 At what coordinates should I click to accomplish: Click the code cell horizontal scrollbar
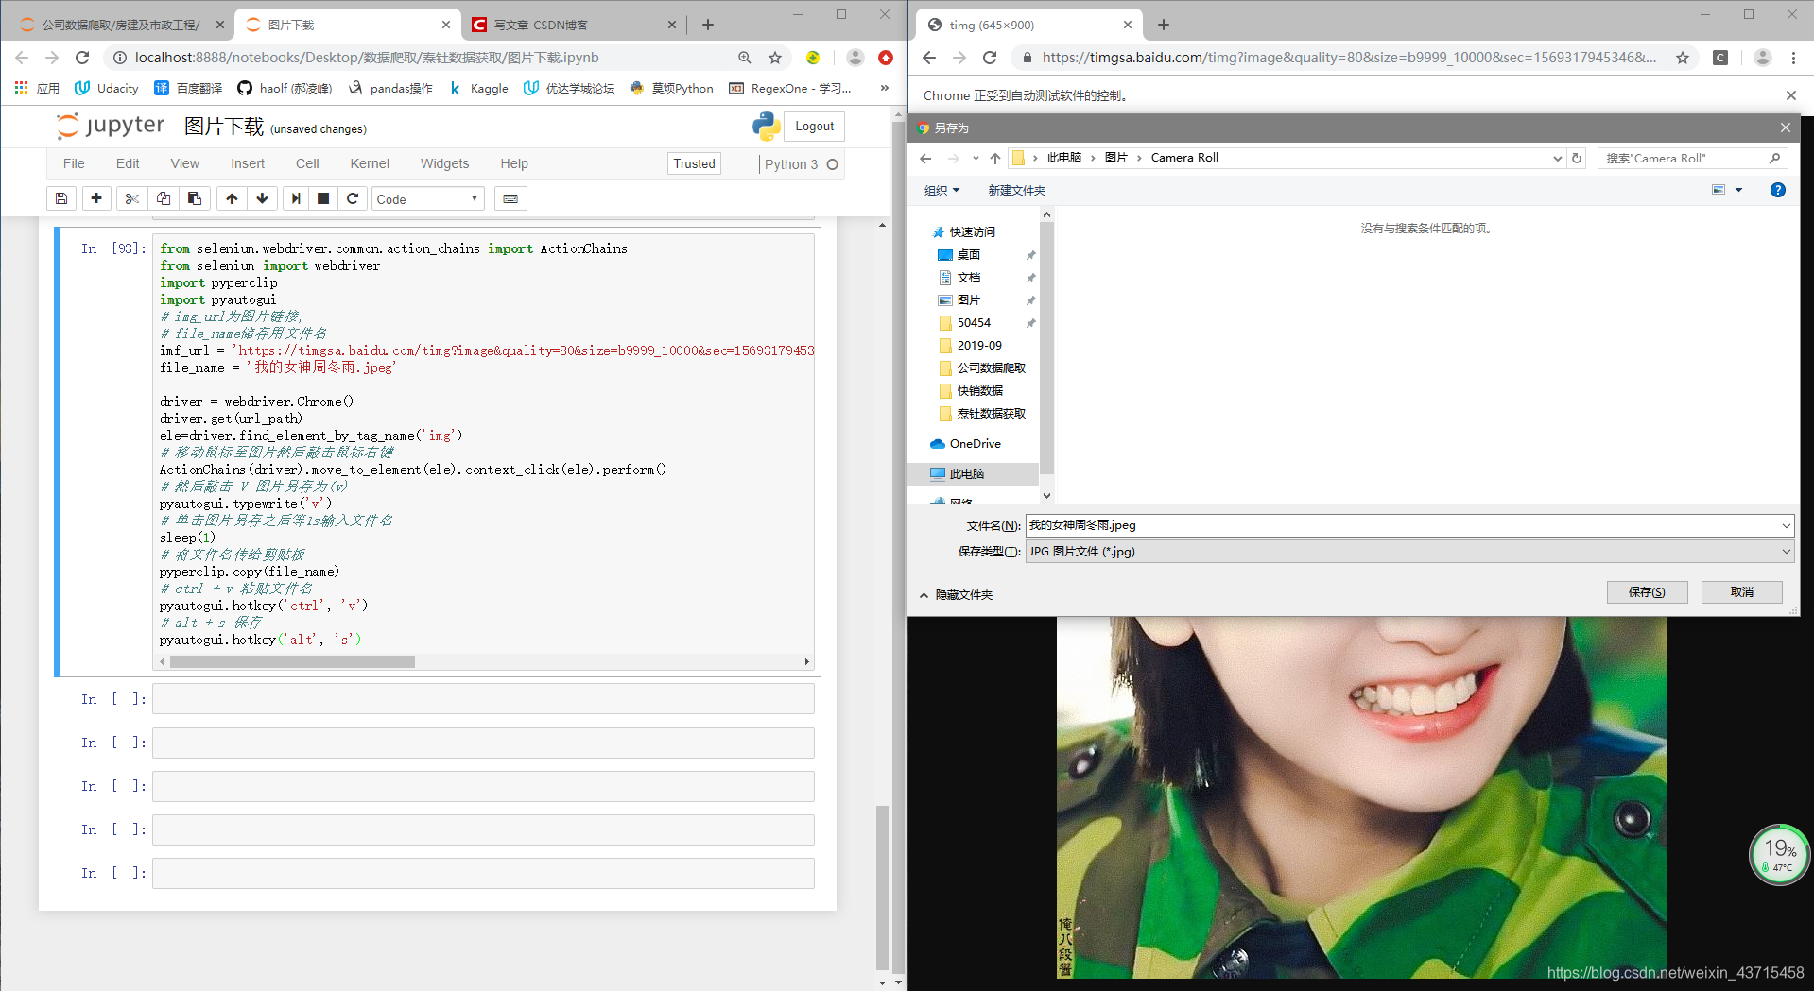tap(292, 662)
